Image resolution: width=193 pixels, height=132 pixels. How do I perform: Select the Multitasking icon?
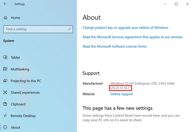tap(5, 69)
